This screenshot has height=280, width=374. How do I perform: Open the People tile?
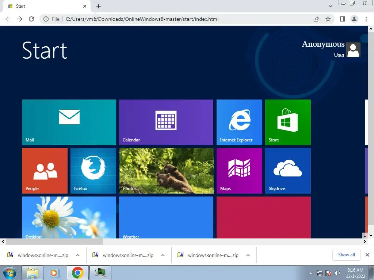point(45,171)
